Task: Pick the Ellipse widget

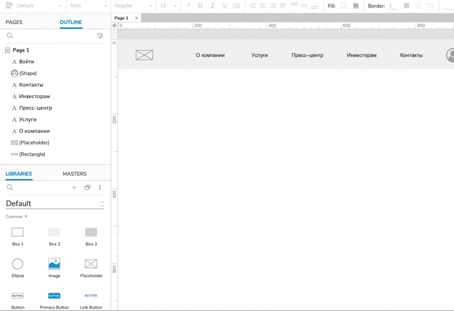Action: coord(17,268)
